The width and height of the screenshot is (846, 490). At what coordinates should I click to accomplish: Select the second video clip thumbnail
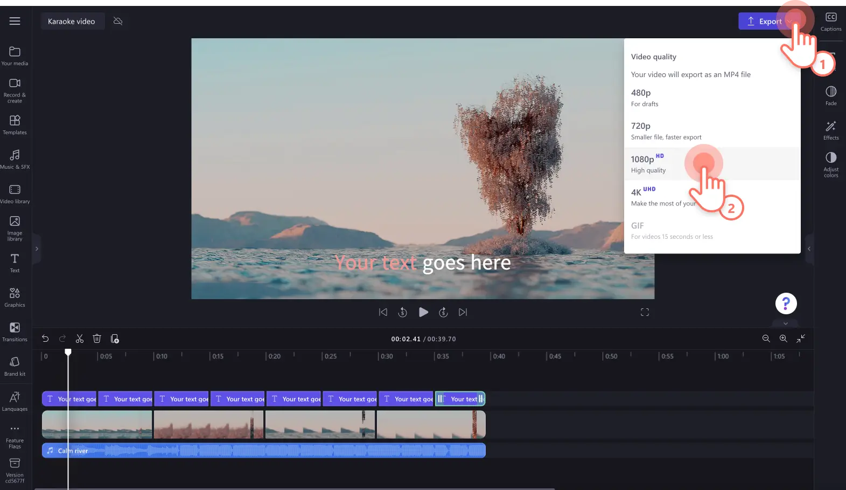[208, 424]
